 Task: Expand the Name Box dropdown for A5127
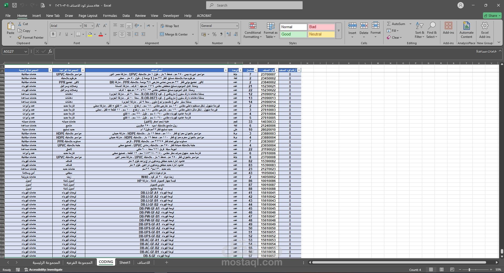26,52
